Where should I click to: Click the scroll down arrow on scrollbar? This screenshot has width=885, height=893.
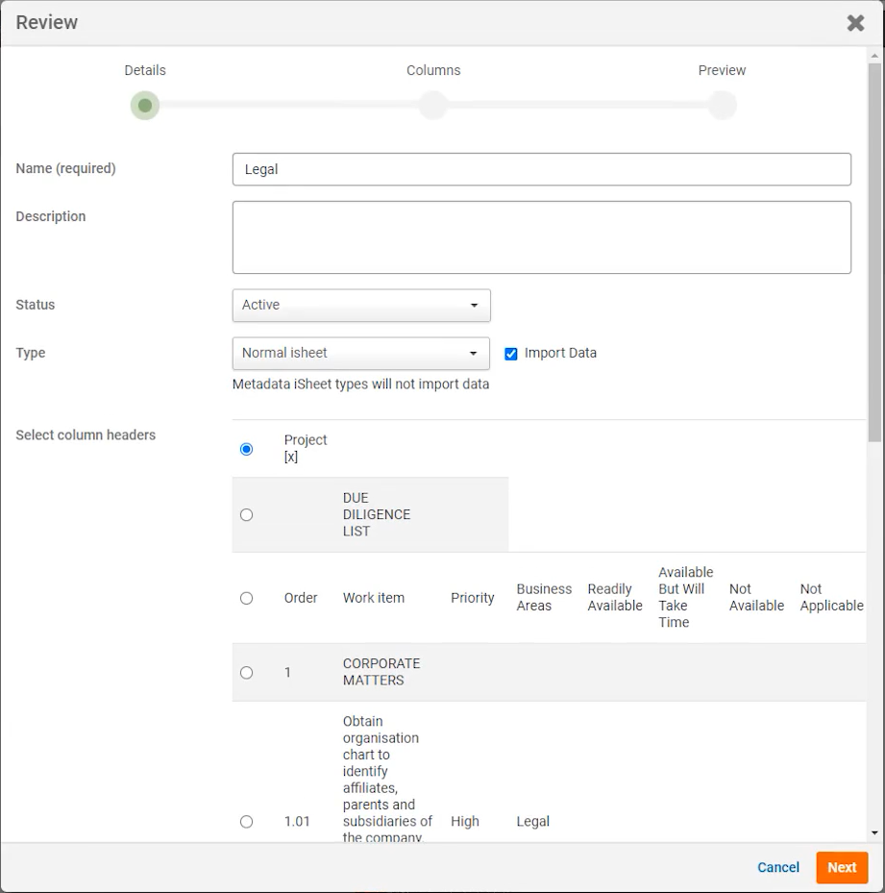[874, 833]
